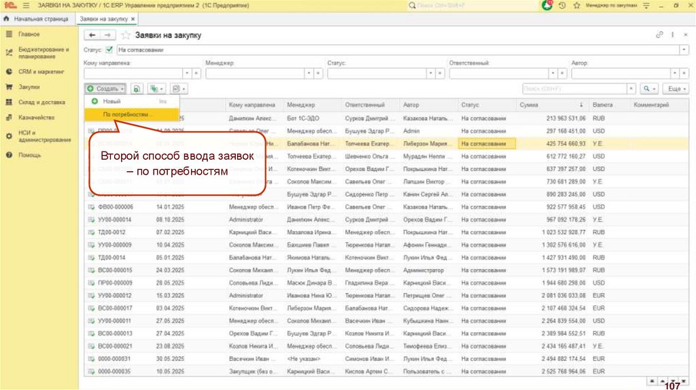
Task: Click the back navigation arrow
Action: click(92, 35)
